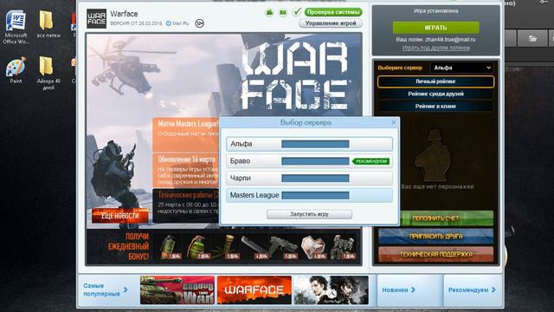
Task: Open the Paint desktop shortcut
Action: tap(16, 70)
